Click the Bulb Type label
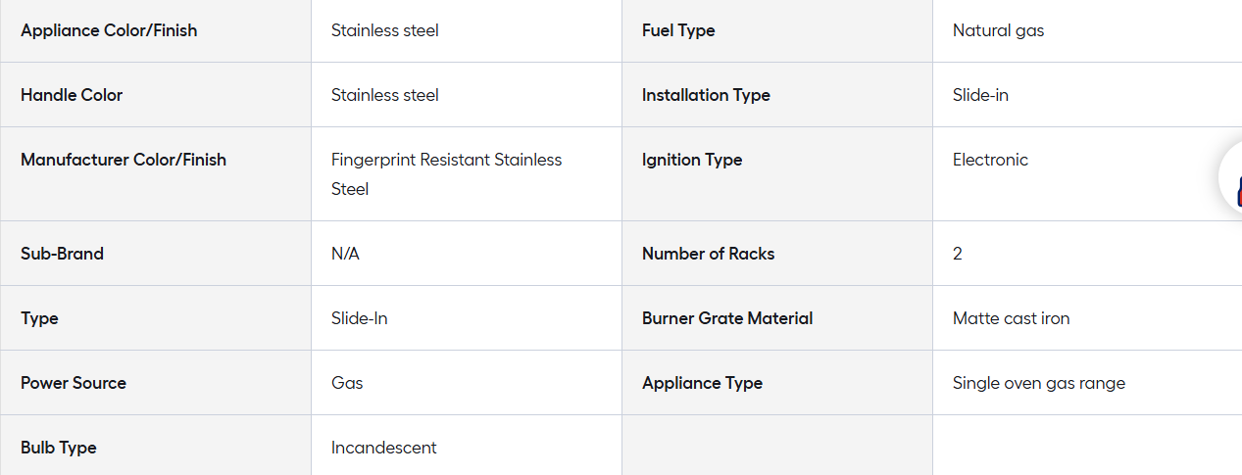The image size is (1242, 475). coord(59,448)
